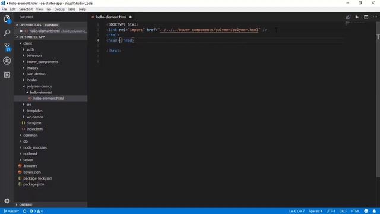Expand the auth folder

point(24,49)
